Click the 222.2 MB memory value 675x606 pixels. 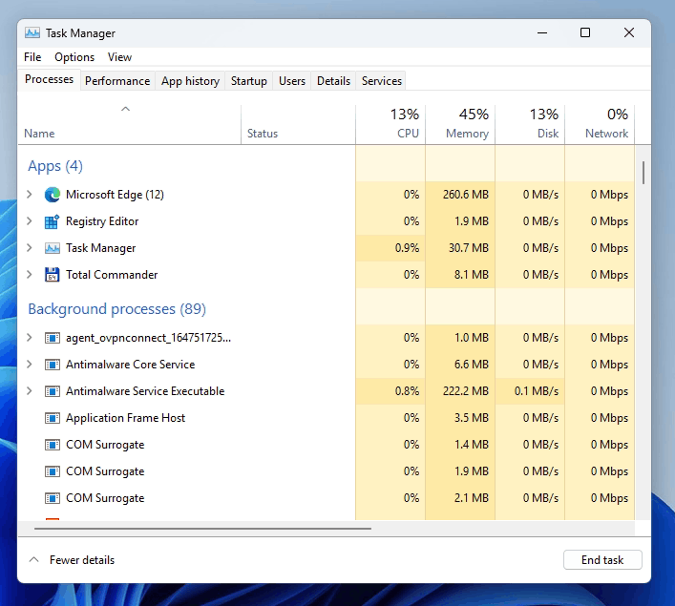466,391
